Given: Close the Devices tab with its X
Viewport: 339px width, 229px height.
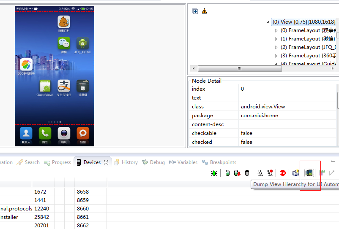Looking at the screenshot, I should (x=106, y=162).
